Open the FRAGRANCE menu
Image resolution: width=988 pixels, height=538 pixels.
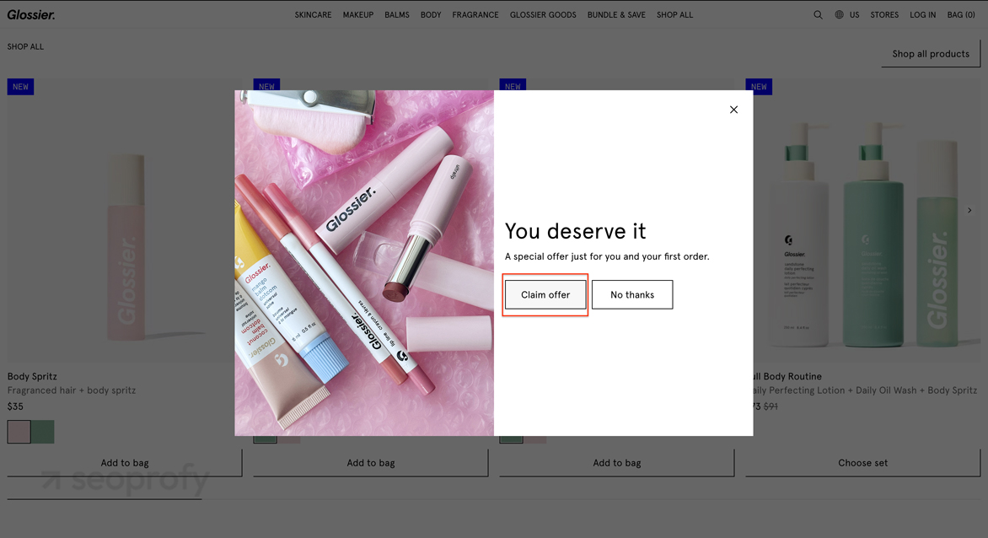pyautogui.click(x=475, y=14)
